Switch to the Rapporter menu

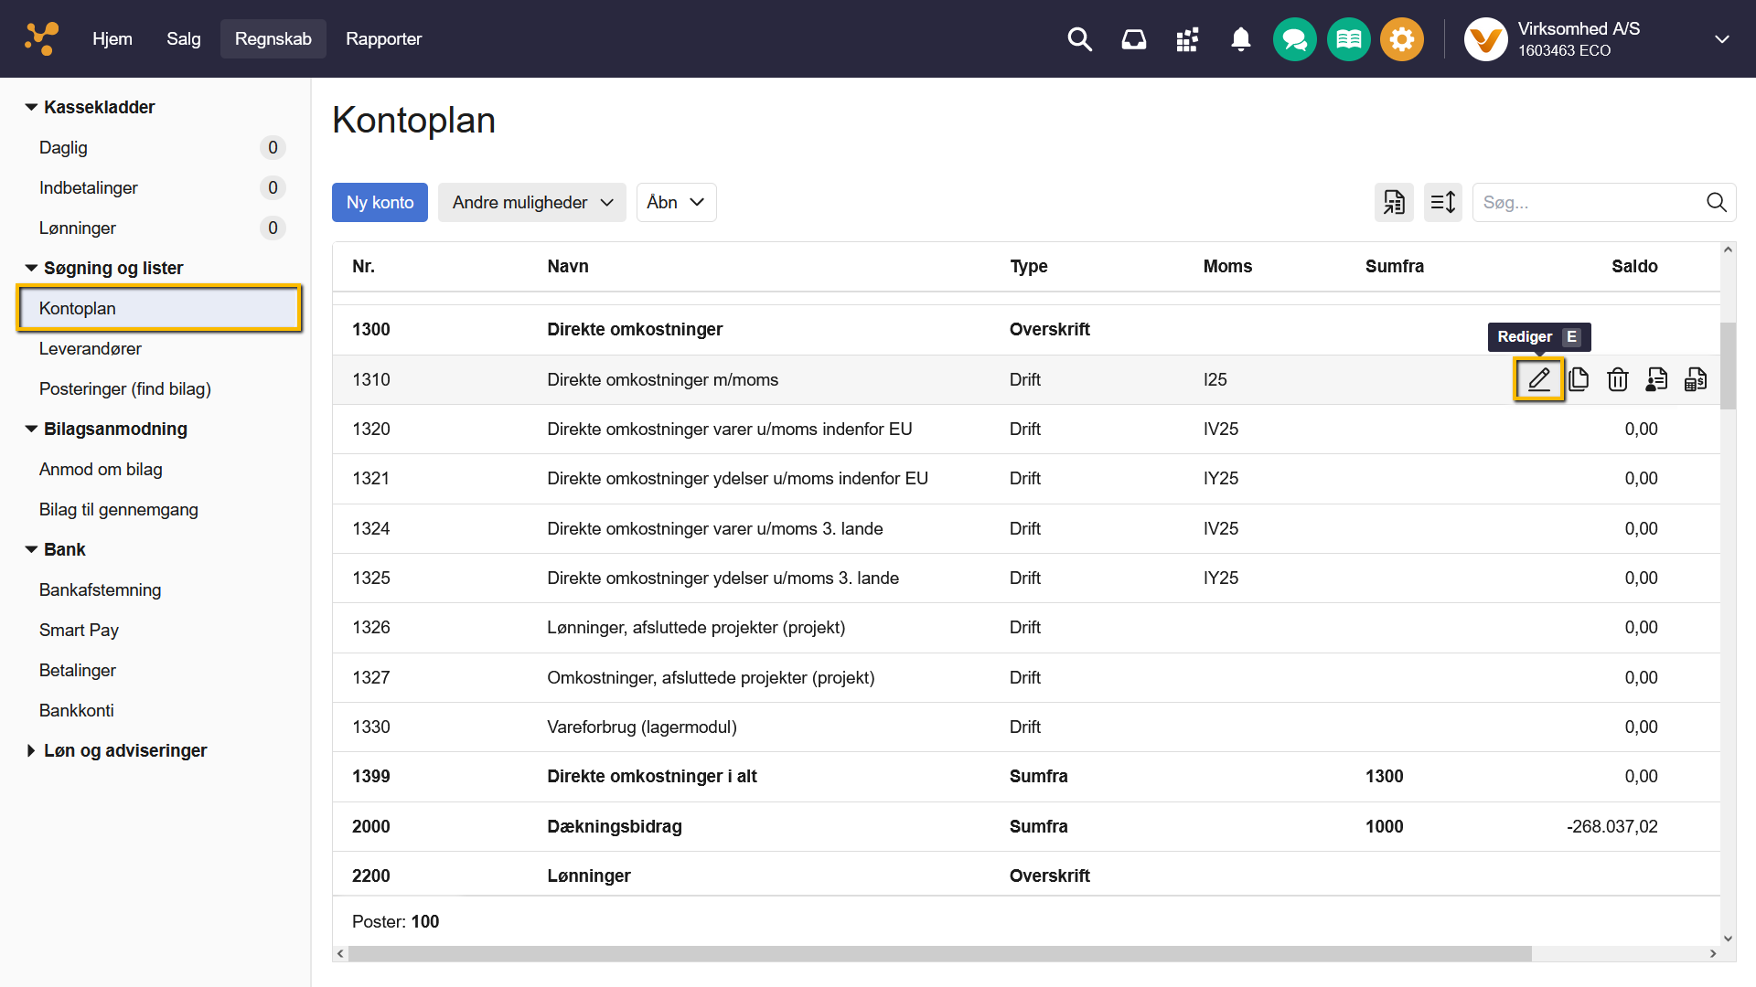pyautogui.click(x=383, y=39)
